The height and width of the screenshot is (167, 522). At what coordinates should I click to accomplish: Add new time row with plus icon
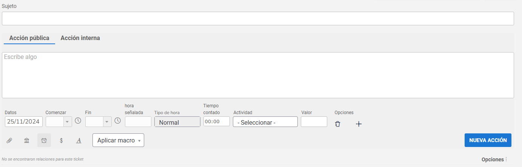[359, 124]
